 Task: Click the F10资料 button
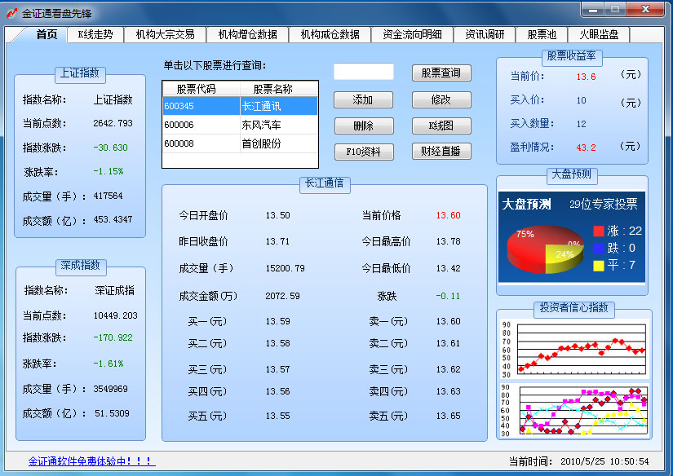363,152
